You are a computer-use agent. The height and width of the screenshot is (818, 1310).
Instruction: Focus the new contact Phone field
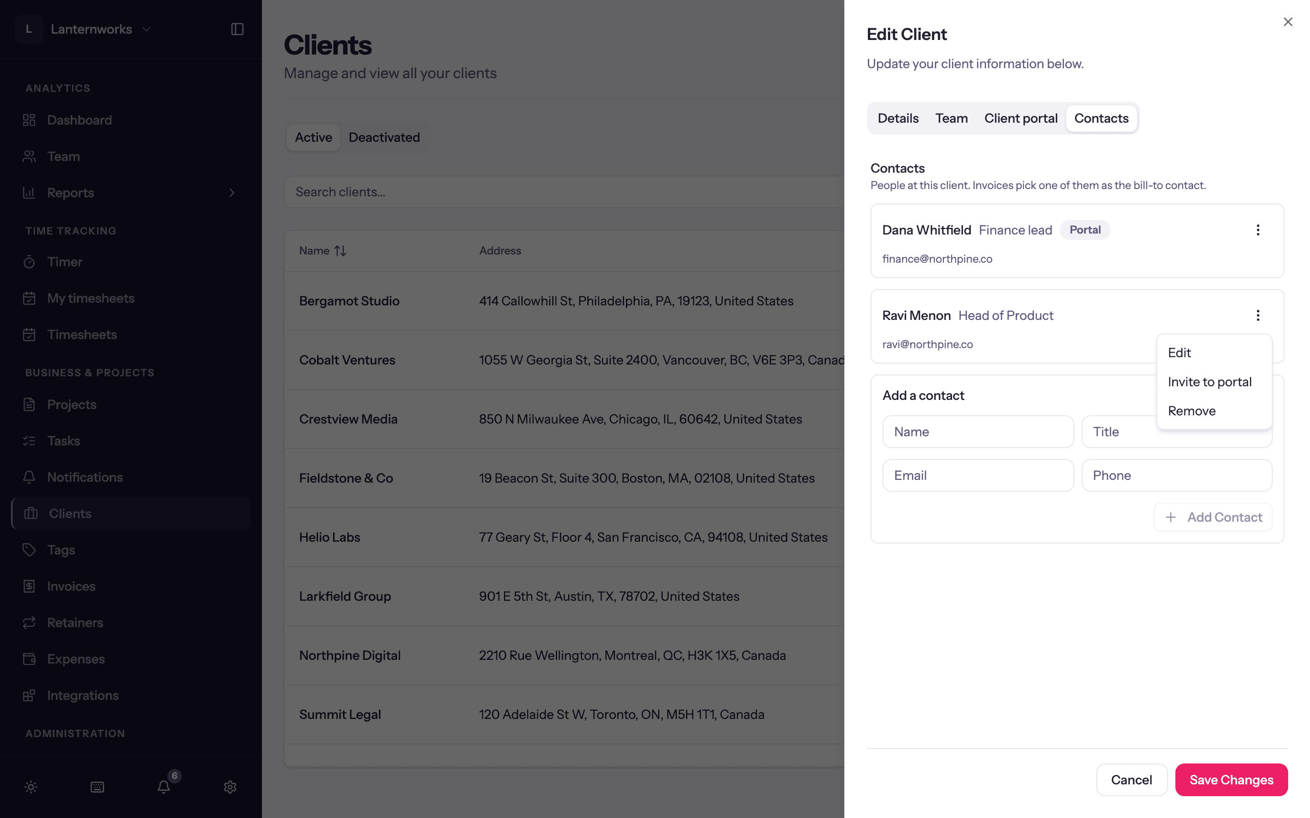[1176, 475]
